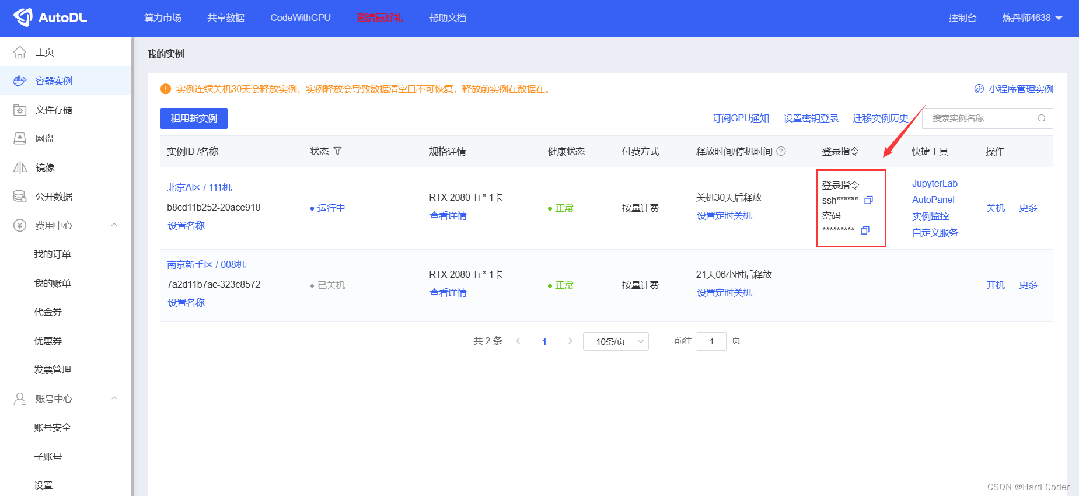Open the 文件存储 storage icon
This screenshot has width=1079, height=496.
tap(20, 110)
